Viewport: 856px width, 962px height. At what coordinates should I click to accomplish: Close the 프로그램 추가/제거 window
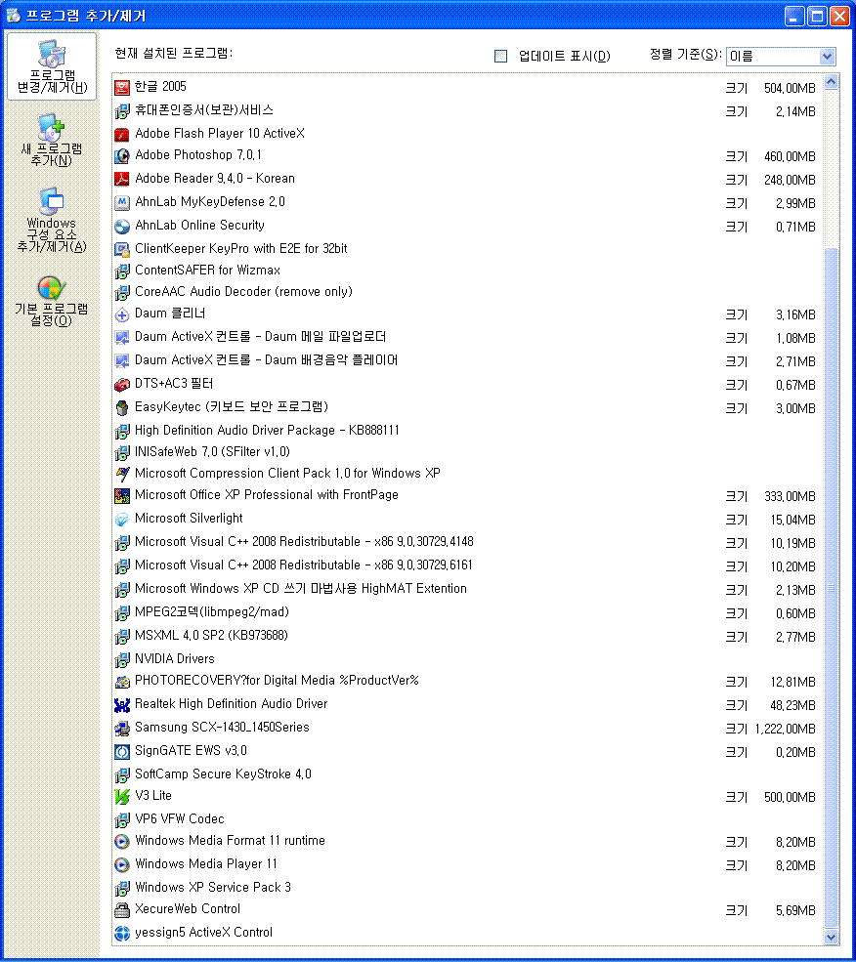839,16
